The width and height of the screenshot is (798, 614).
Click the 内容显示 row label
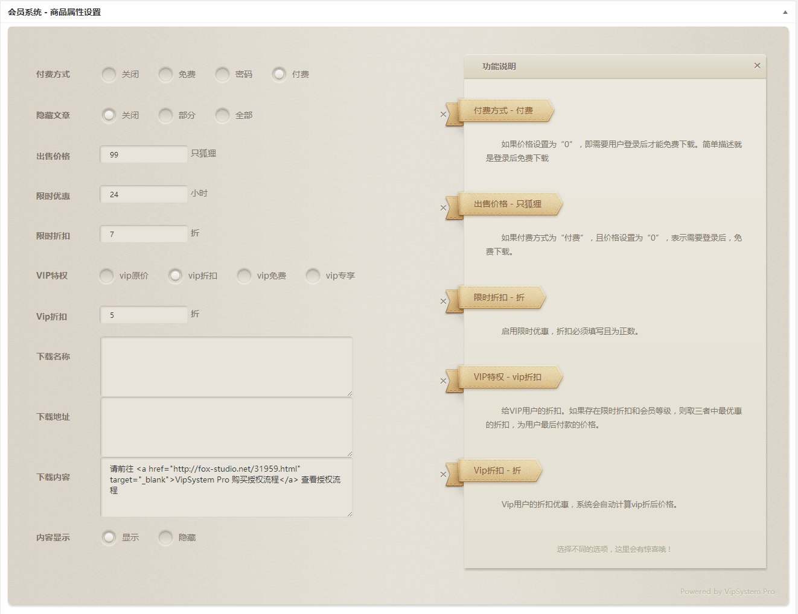coord(53,537)
